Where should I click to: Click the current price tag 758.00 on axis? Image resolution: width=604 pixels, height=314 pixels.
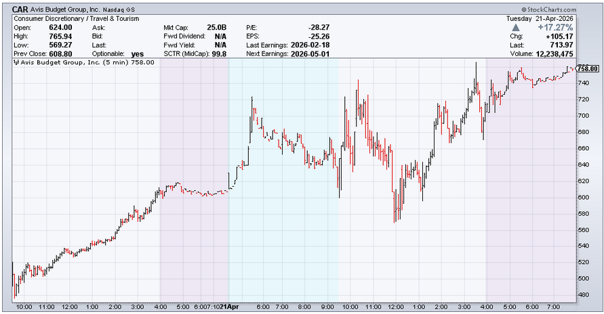click(x=588, y=69)
